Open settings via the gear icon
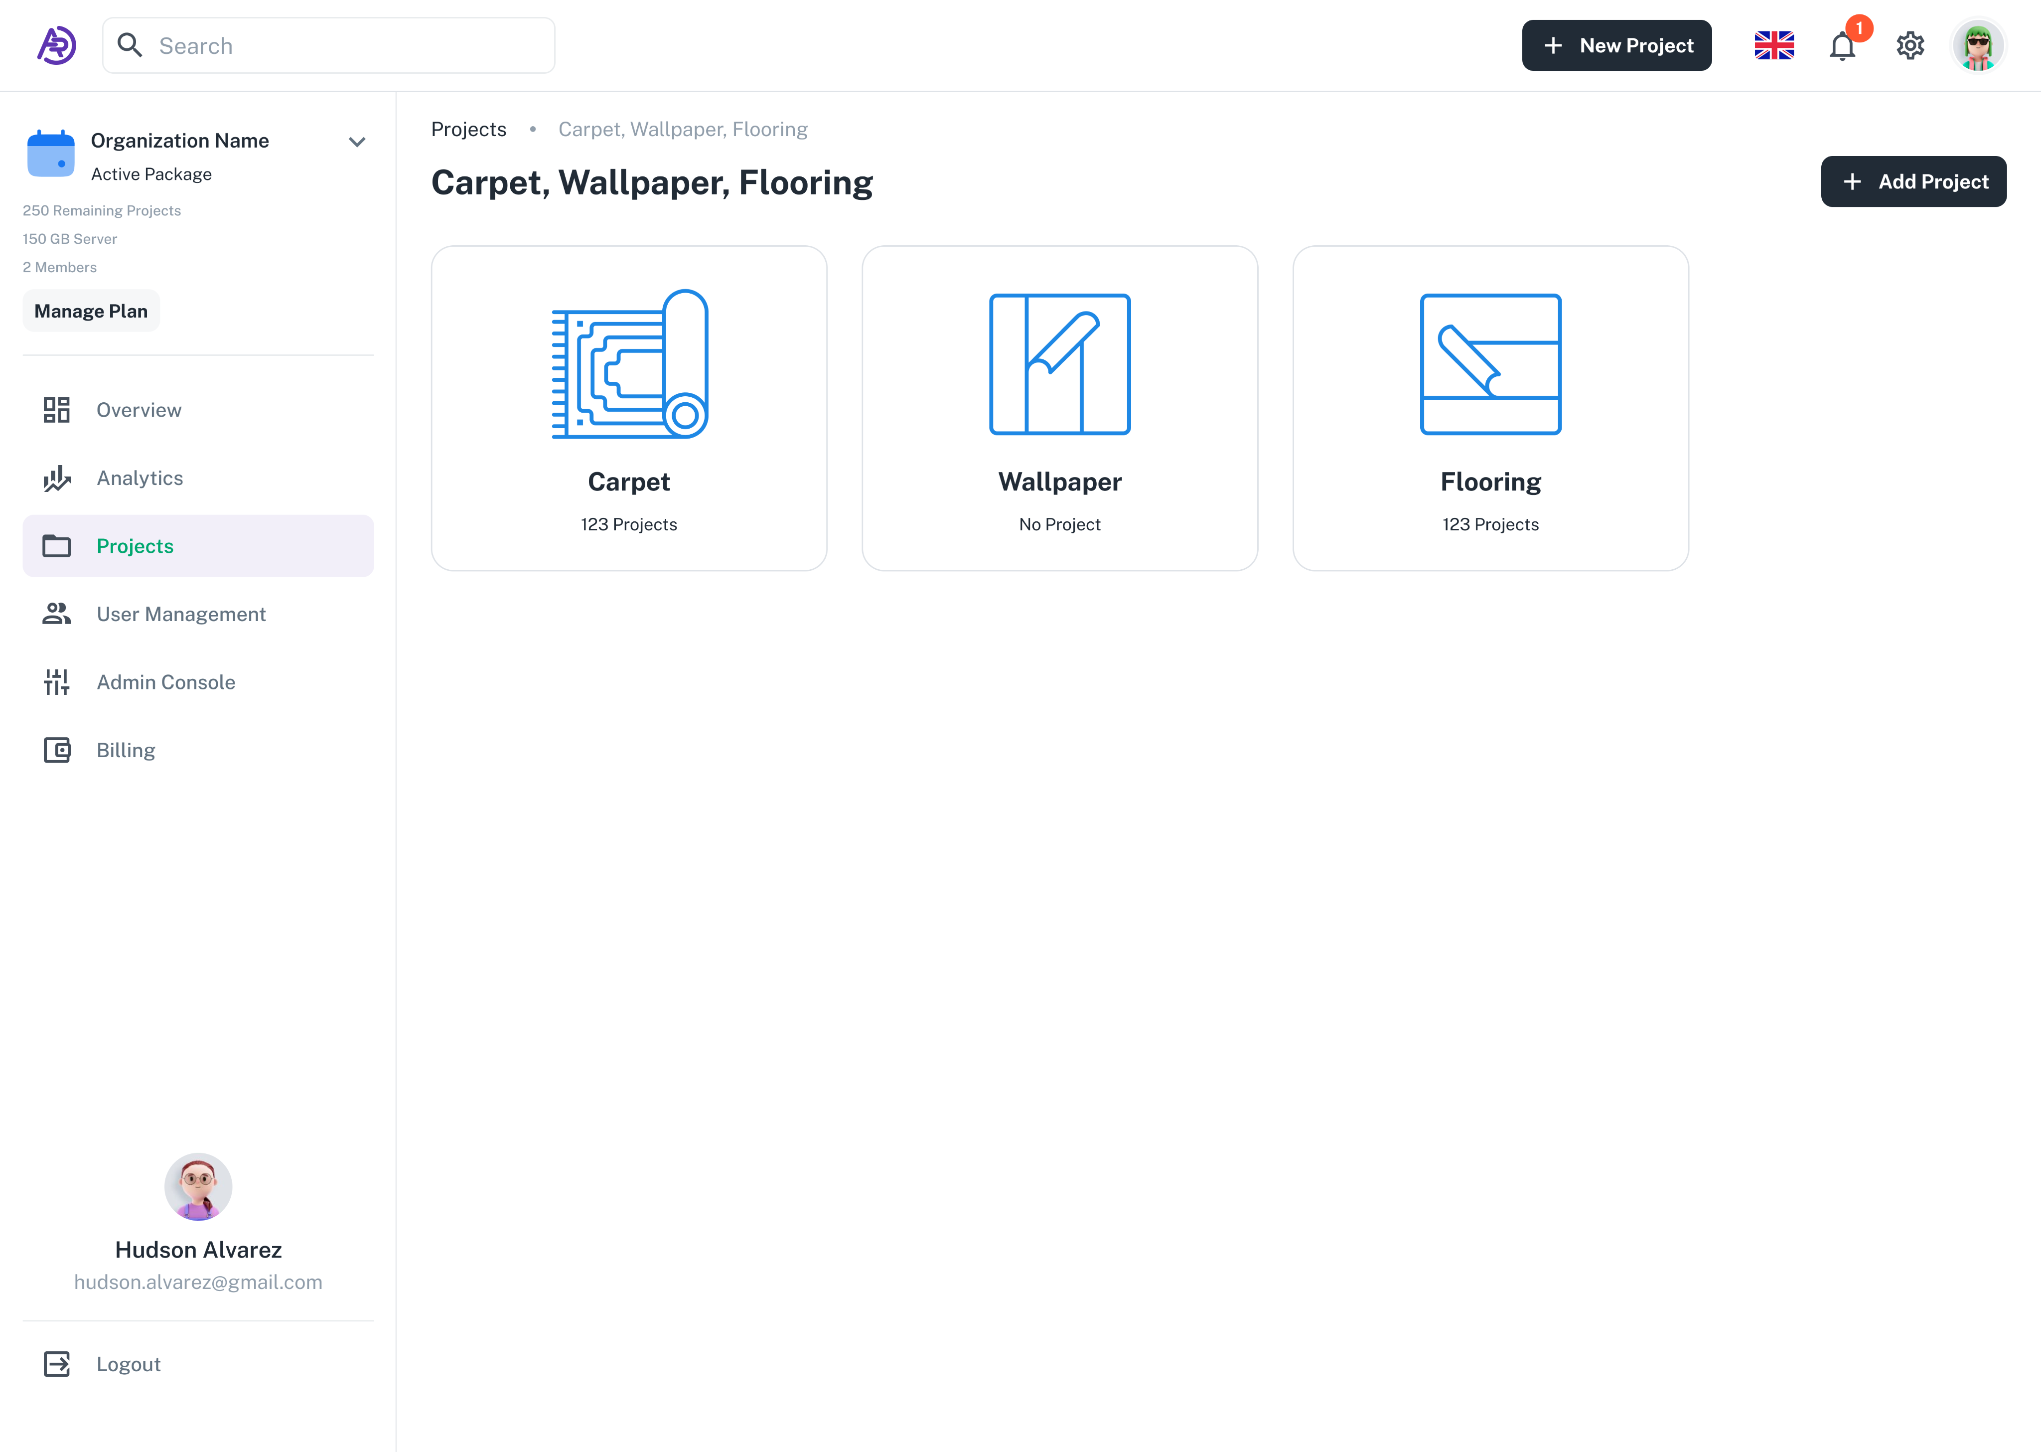The image size is (2041, 1452). [x=1909, y=45]
